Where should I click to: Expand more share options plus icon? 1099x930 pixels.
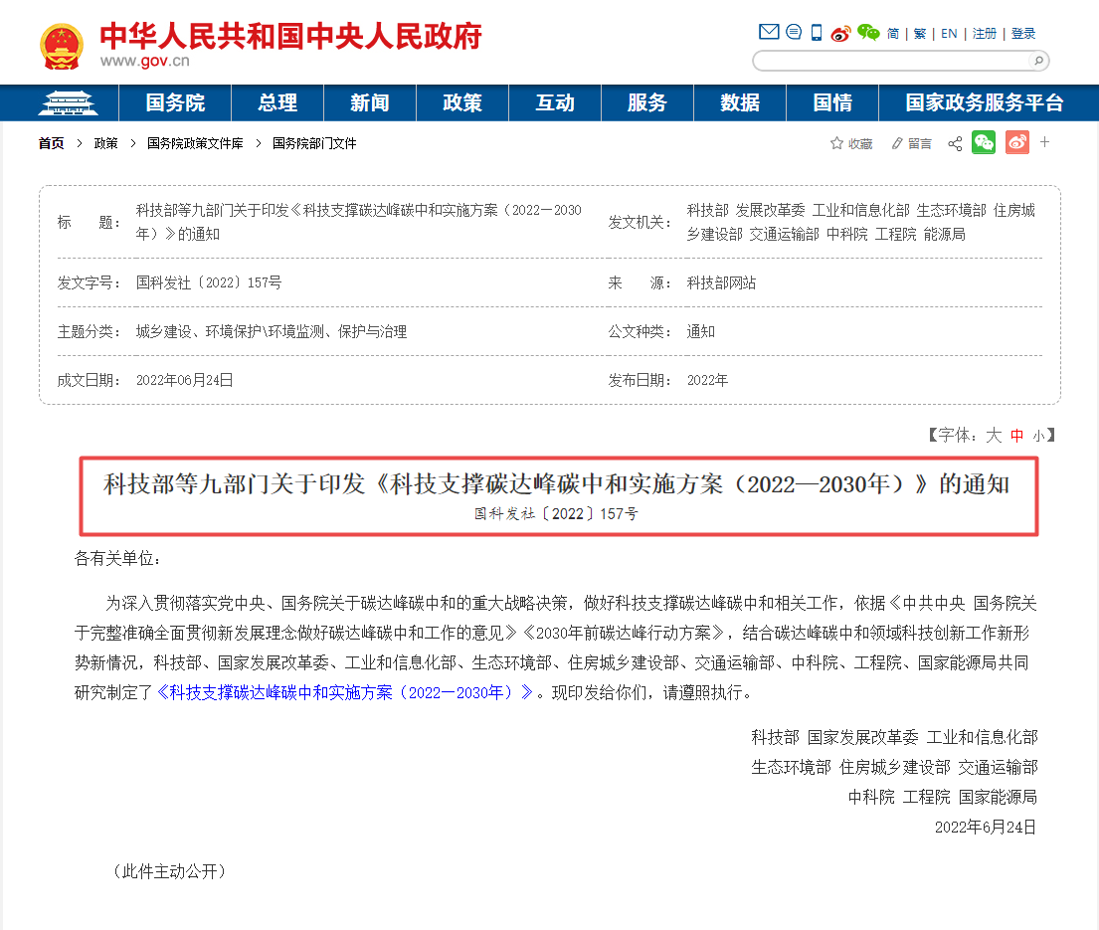pos(1045,142)
